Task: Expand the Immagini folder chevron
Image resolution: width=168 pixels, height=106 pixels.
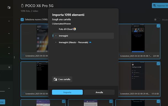Action: click(56, 36)
